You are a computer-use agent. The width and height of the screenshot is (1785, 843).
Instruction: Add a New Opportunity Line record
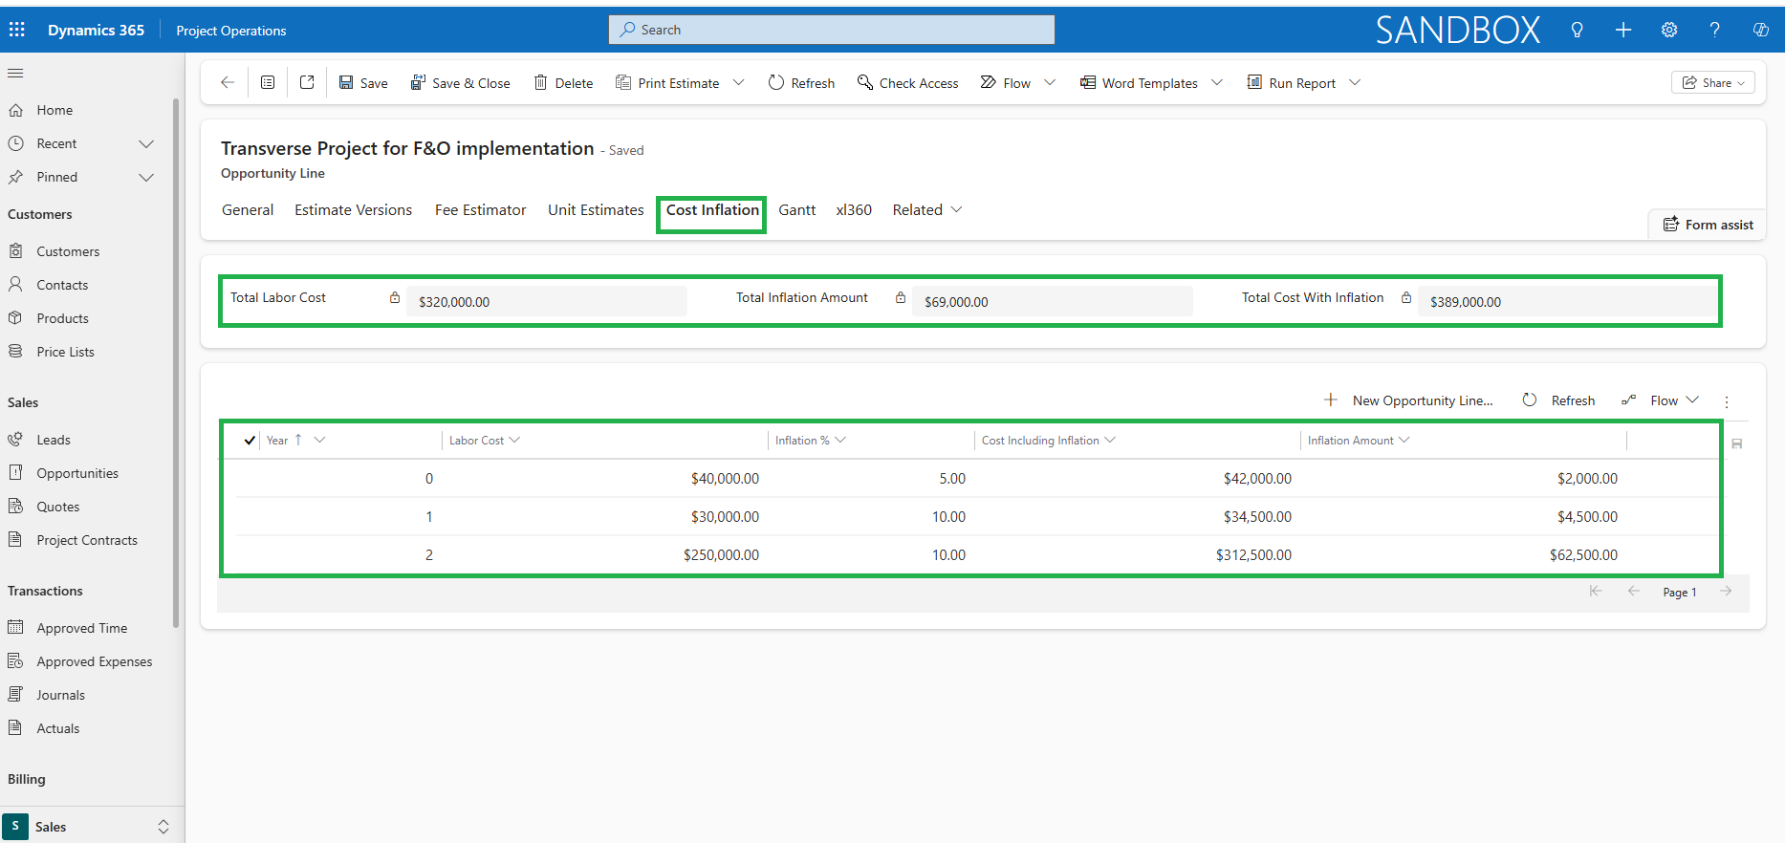tap(1408, 400)
